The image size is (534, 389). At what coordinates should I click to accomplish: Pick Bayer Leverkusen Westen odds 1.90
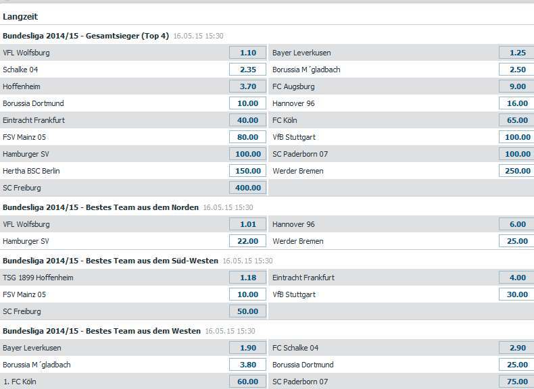pyautogui.click(x=247, y=348)
